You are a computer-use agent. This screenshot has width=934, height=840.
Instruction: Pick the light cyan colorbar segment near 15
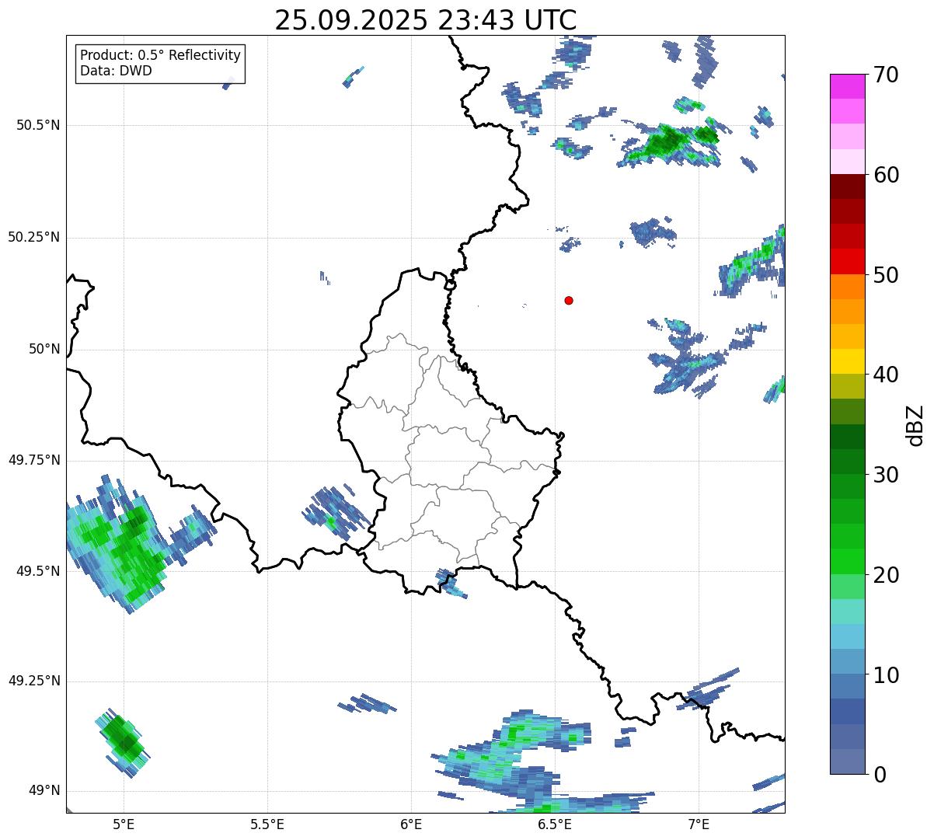tap(847, 612)
